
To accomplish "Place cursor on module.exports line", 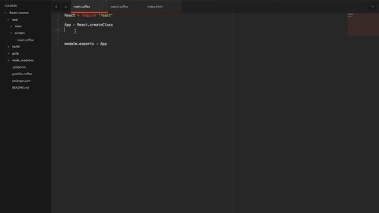I will [x=85, y=44].
